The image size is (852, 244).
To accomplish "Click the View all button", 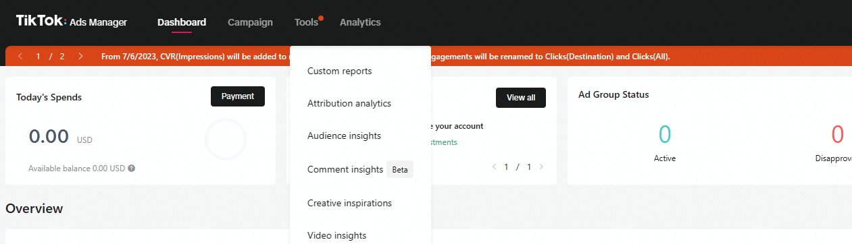I will coord(521,97).
